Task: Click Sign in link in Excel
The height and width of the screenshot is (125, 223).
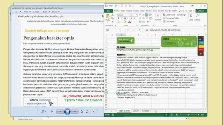Action: point(191,11)
